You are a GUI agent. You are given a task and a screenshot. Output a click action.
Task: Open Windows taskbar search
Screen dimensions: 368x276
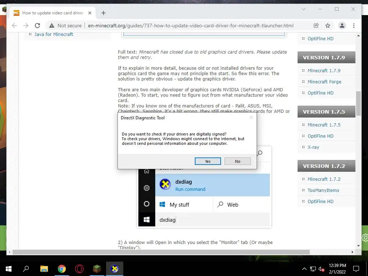tap(26, 269)
